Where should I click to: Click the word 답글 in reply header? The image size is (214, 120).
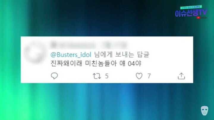pyautogui.click(x=143, y=55)
